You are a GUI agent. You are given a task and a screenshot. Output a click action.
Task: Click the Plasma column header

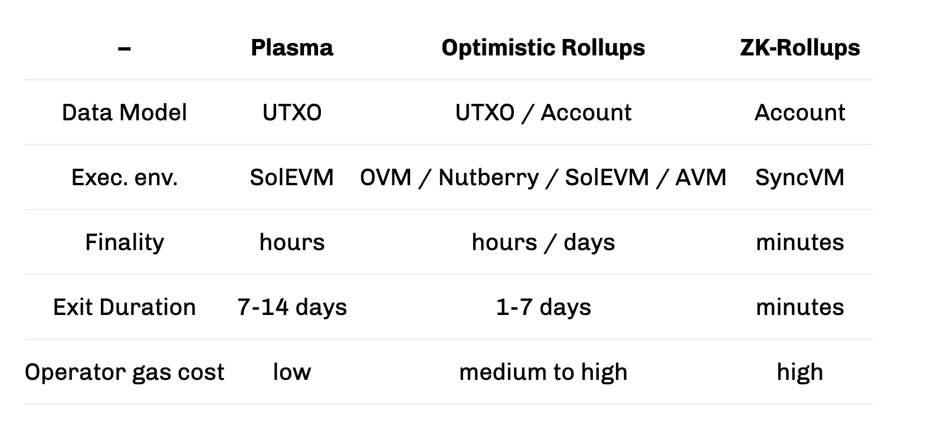291,48
